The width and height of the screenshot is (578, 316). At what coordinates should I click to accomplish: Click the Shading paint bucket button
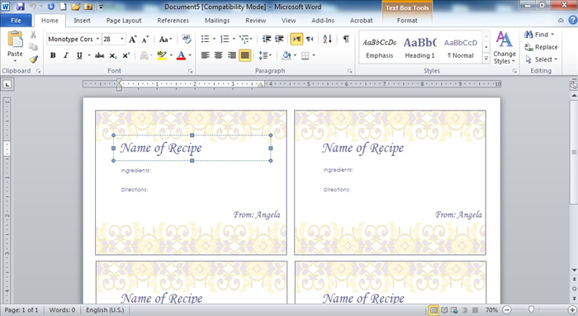(287, 55)
